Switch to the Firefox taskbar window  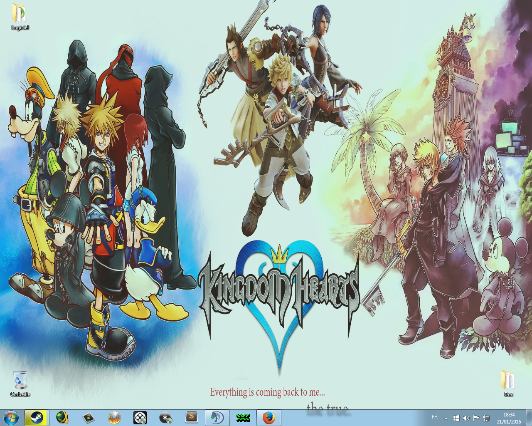click(268, 418)
